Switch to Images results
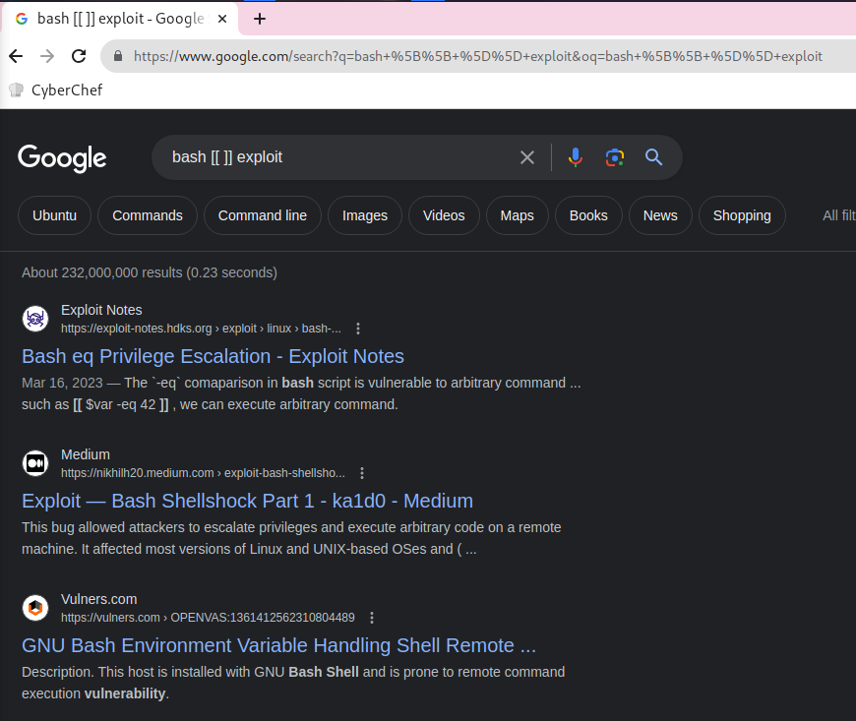 tap(365, 215)
